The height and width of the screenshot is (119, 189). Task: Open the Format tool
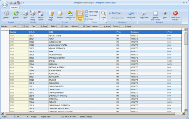tap(60, 15)
